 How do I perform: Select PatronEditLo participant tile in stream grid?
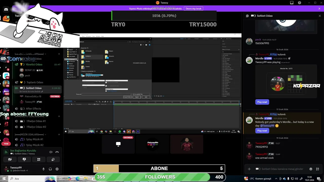pyautogui.click(x=152, y=144)
